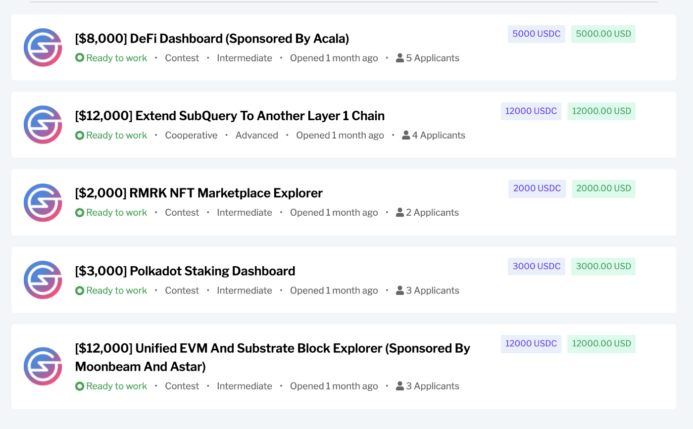Click the 5000 USDC reward badge

click(536, 34)
